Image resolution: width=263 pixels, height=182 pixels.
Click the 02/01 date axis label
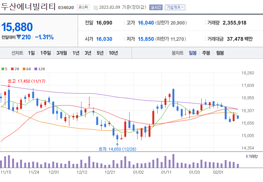[x=218, y=172]
